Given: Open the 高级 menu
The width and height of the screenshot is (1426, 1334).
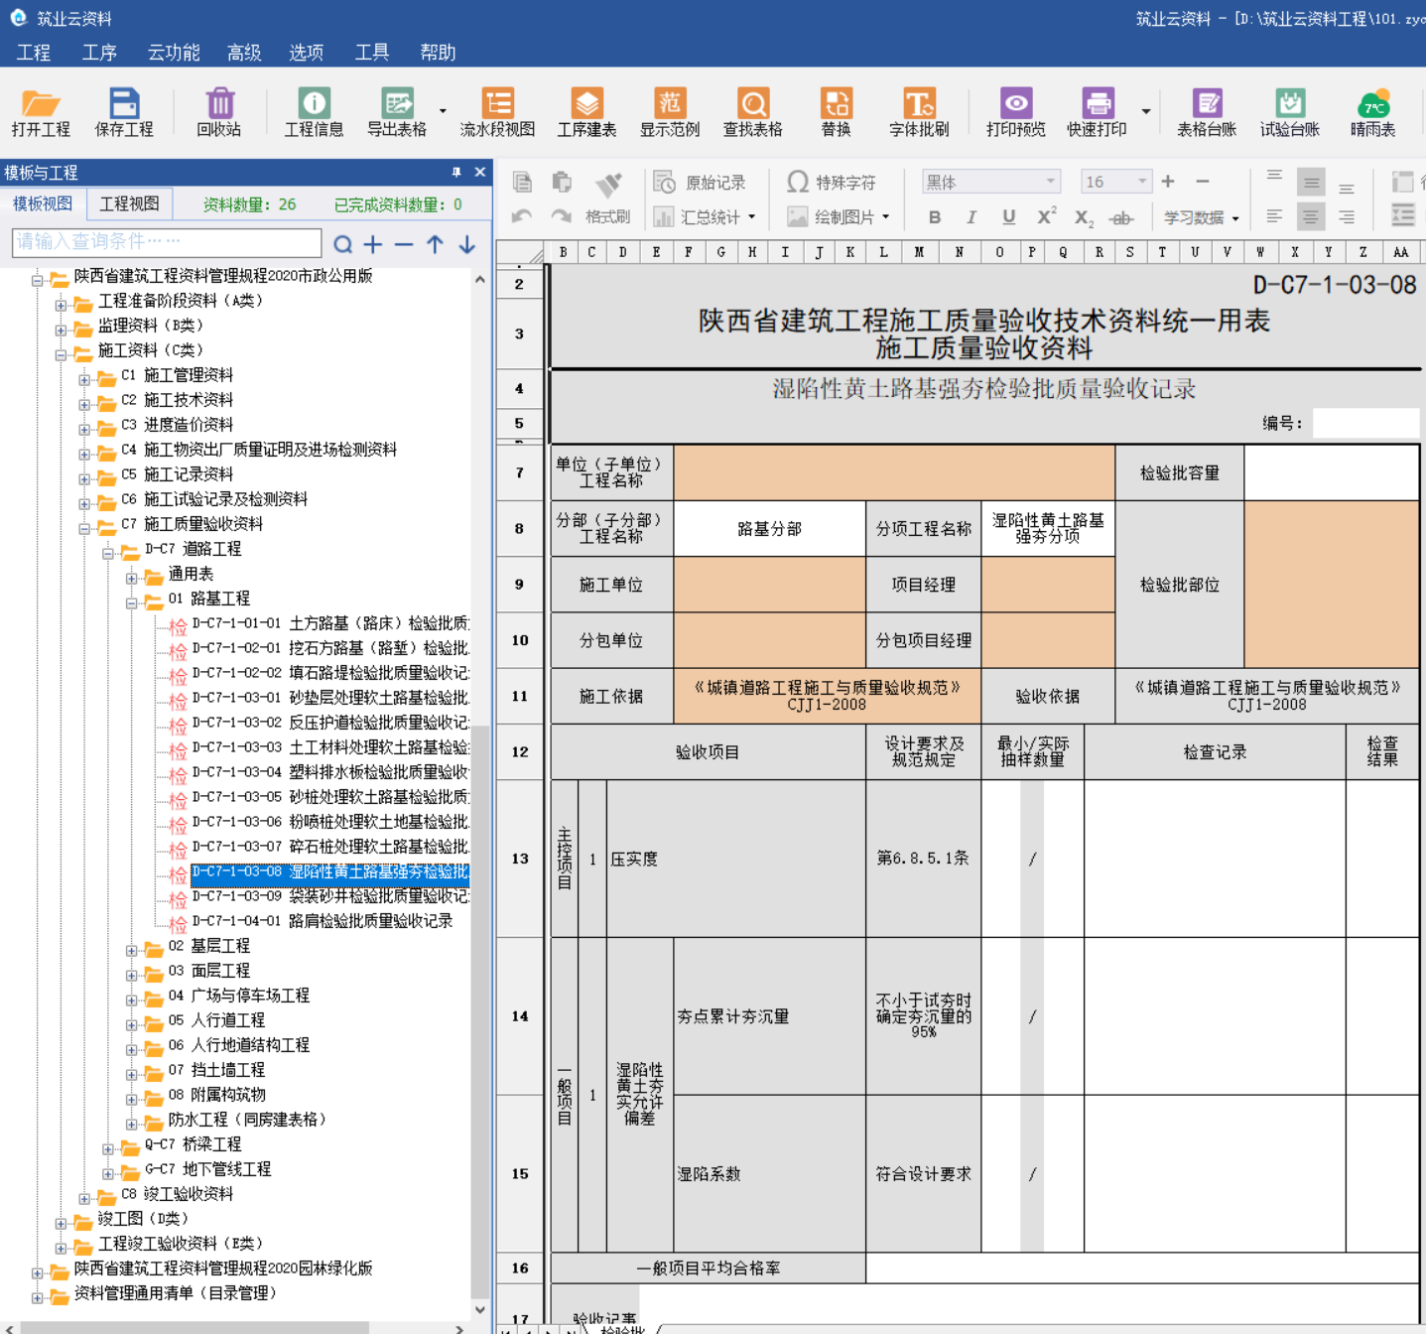Looking at the screenshot, I should 244,52.
